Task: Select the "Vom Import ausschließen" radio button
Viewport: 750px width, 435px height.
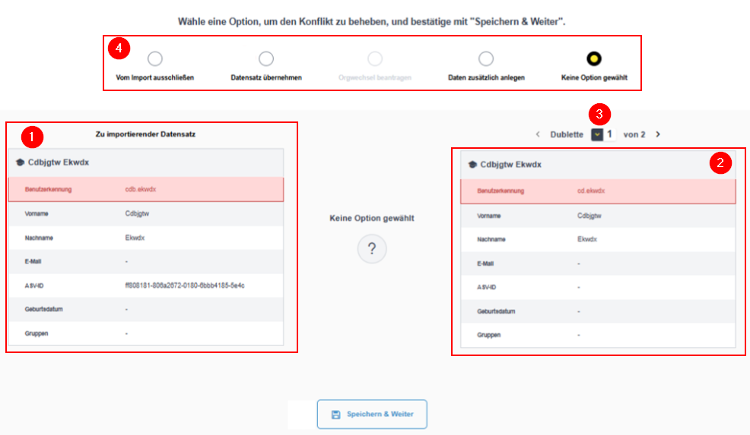Action: click(x=155, y=59)
